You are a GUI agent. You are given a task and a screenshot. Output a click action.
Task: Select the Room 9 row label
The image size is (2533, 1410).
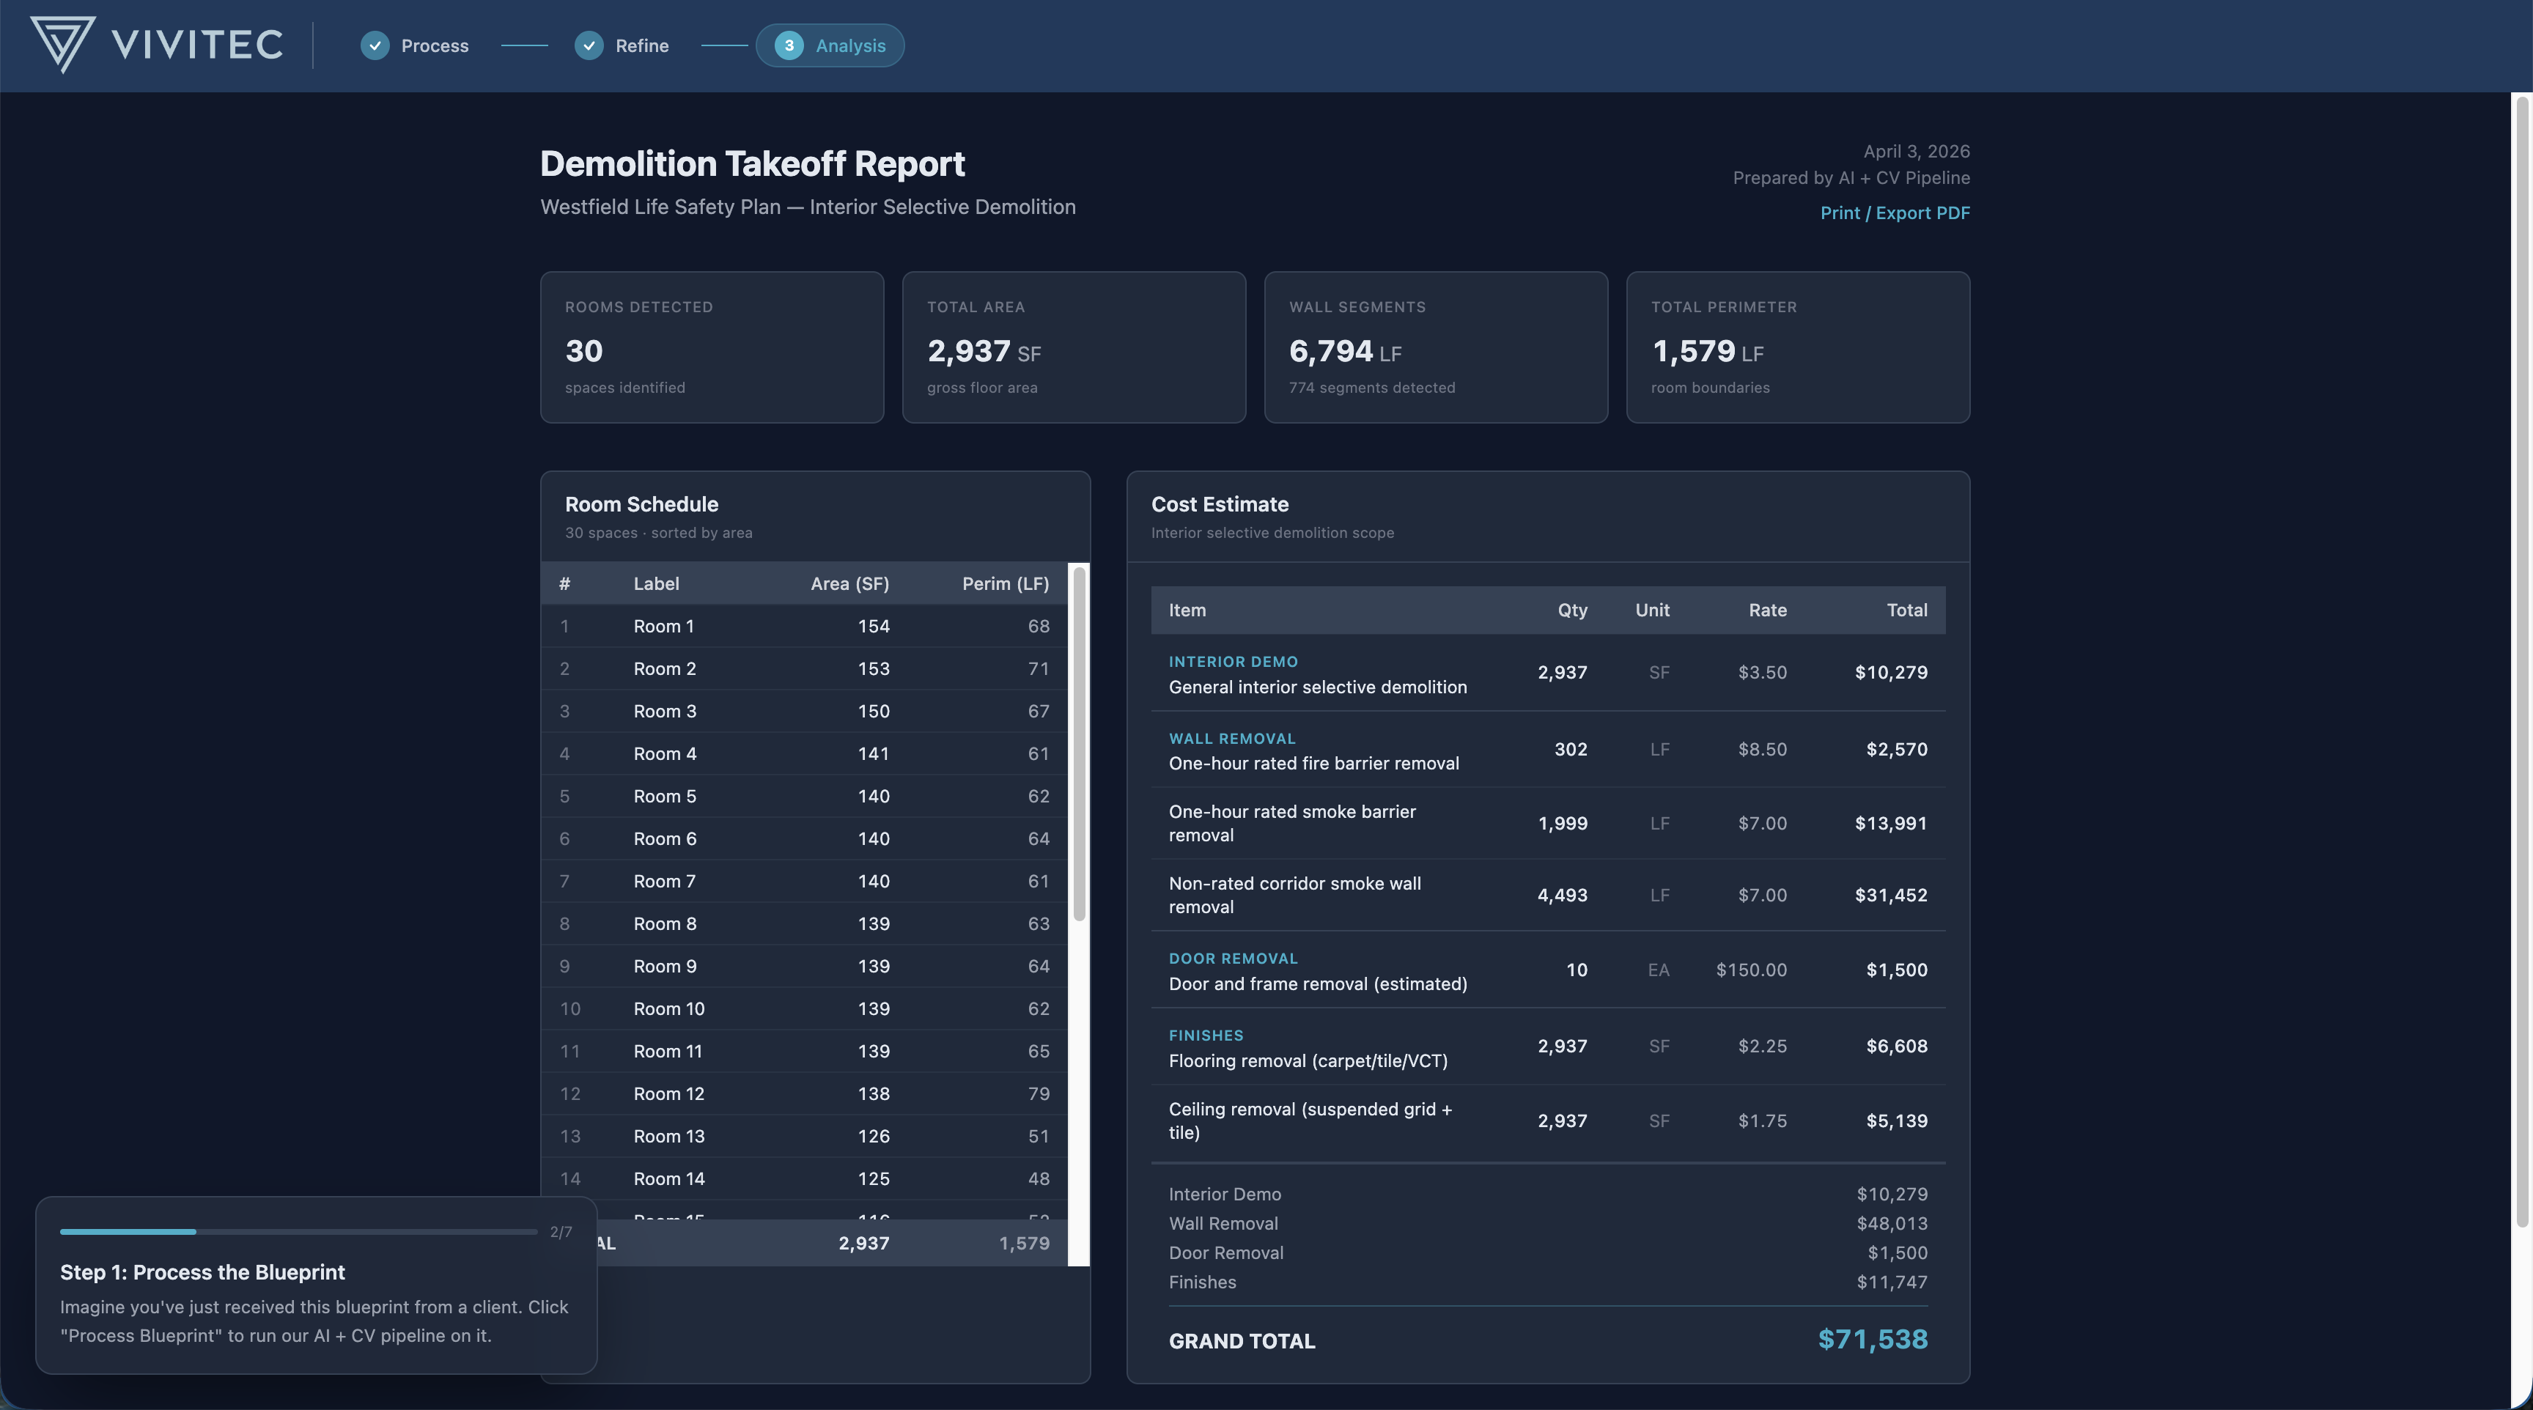tap(665, 967)
